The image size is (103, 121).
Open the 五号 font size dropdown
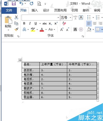click(x=71, y=18)
